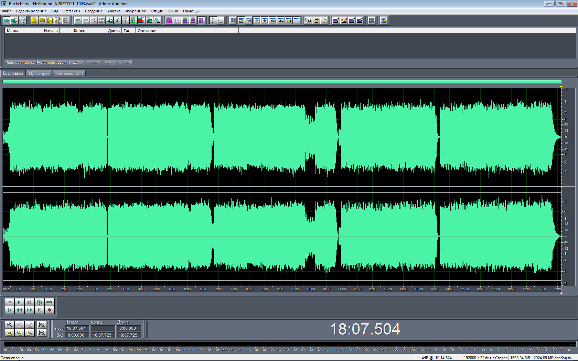Click the large 18:07.504 time display
Screen dimensions: 578x361
(x=365, y=329)
